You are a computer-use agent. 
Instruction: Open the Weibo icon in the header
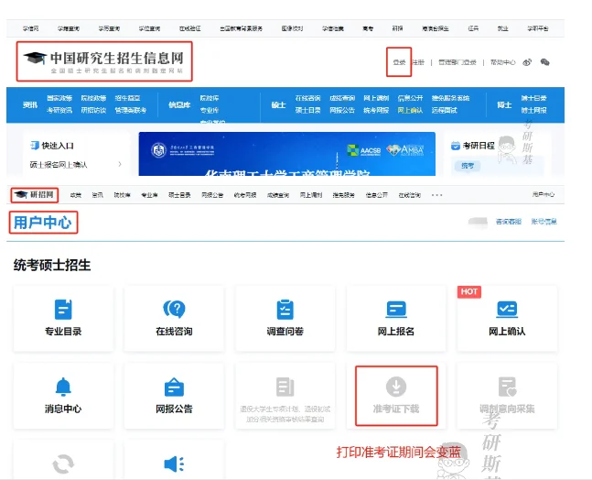[527, 62]
